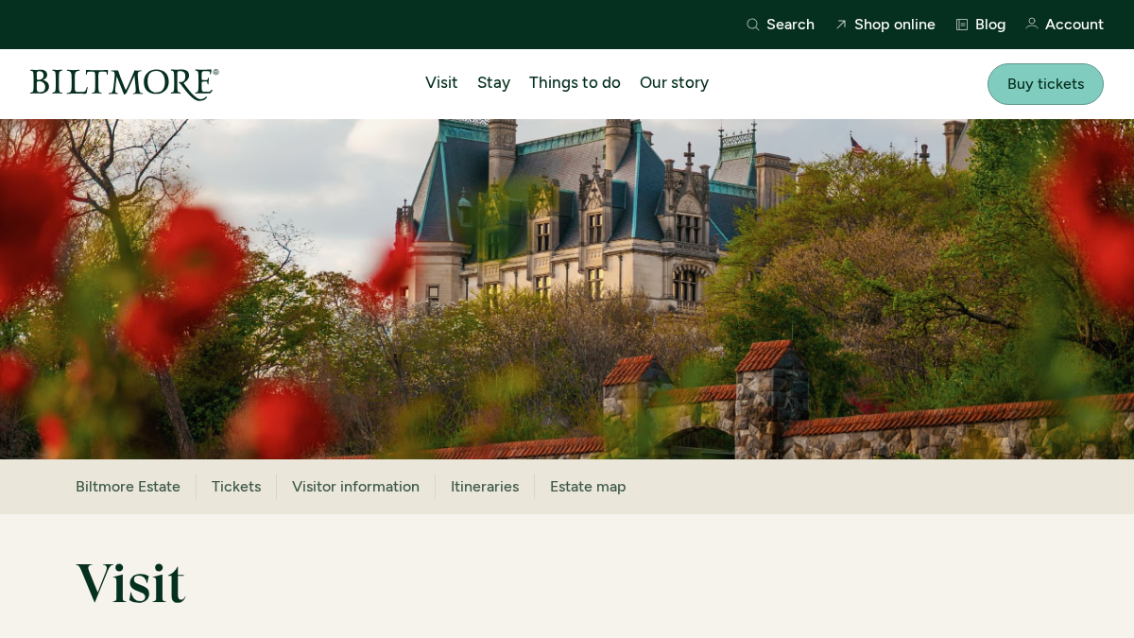
Task: Go to homepage via Biltmore logo
Action: tap(125, 84)
